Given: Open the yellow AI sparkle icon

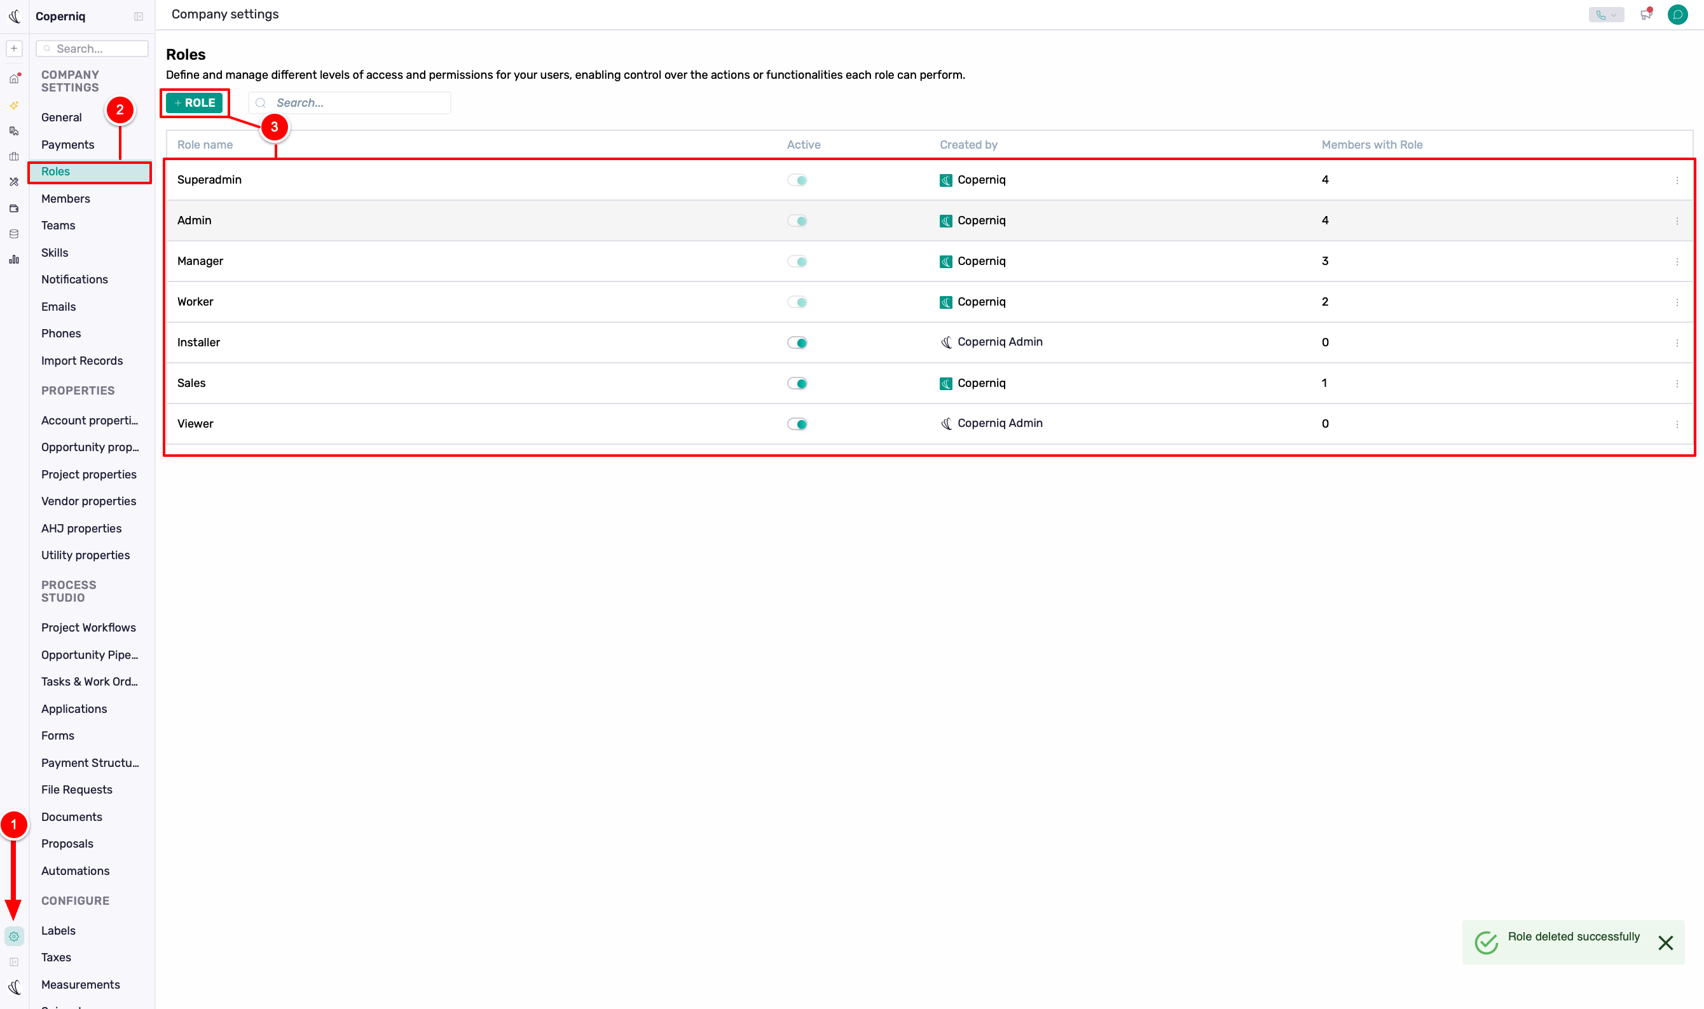Looking at the screenshot, I should pos(13,105).
